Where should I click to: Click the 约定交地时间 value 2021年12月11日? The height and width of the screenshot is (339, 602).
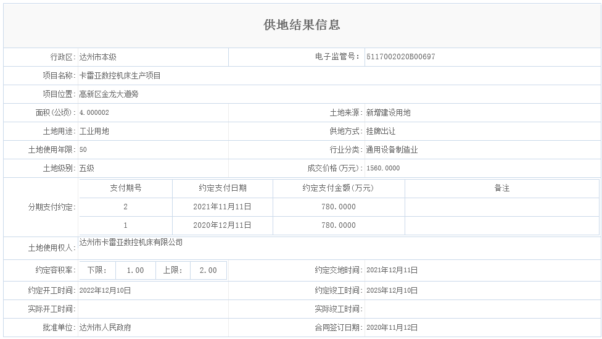[x=392, y=270]
